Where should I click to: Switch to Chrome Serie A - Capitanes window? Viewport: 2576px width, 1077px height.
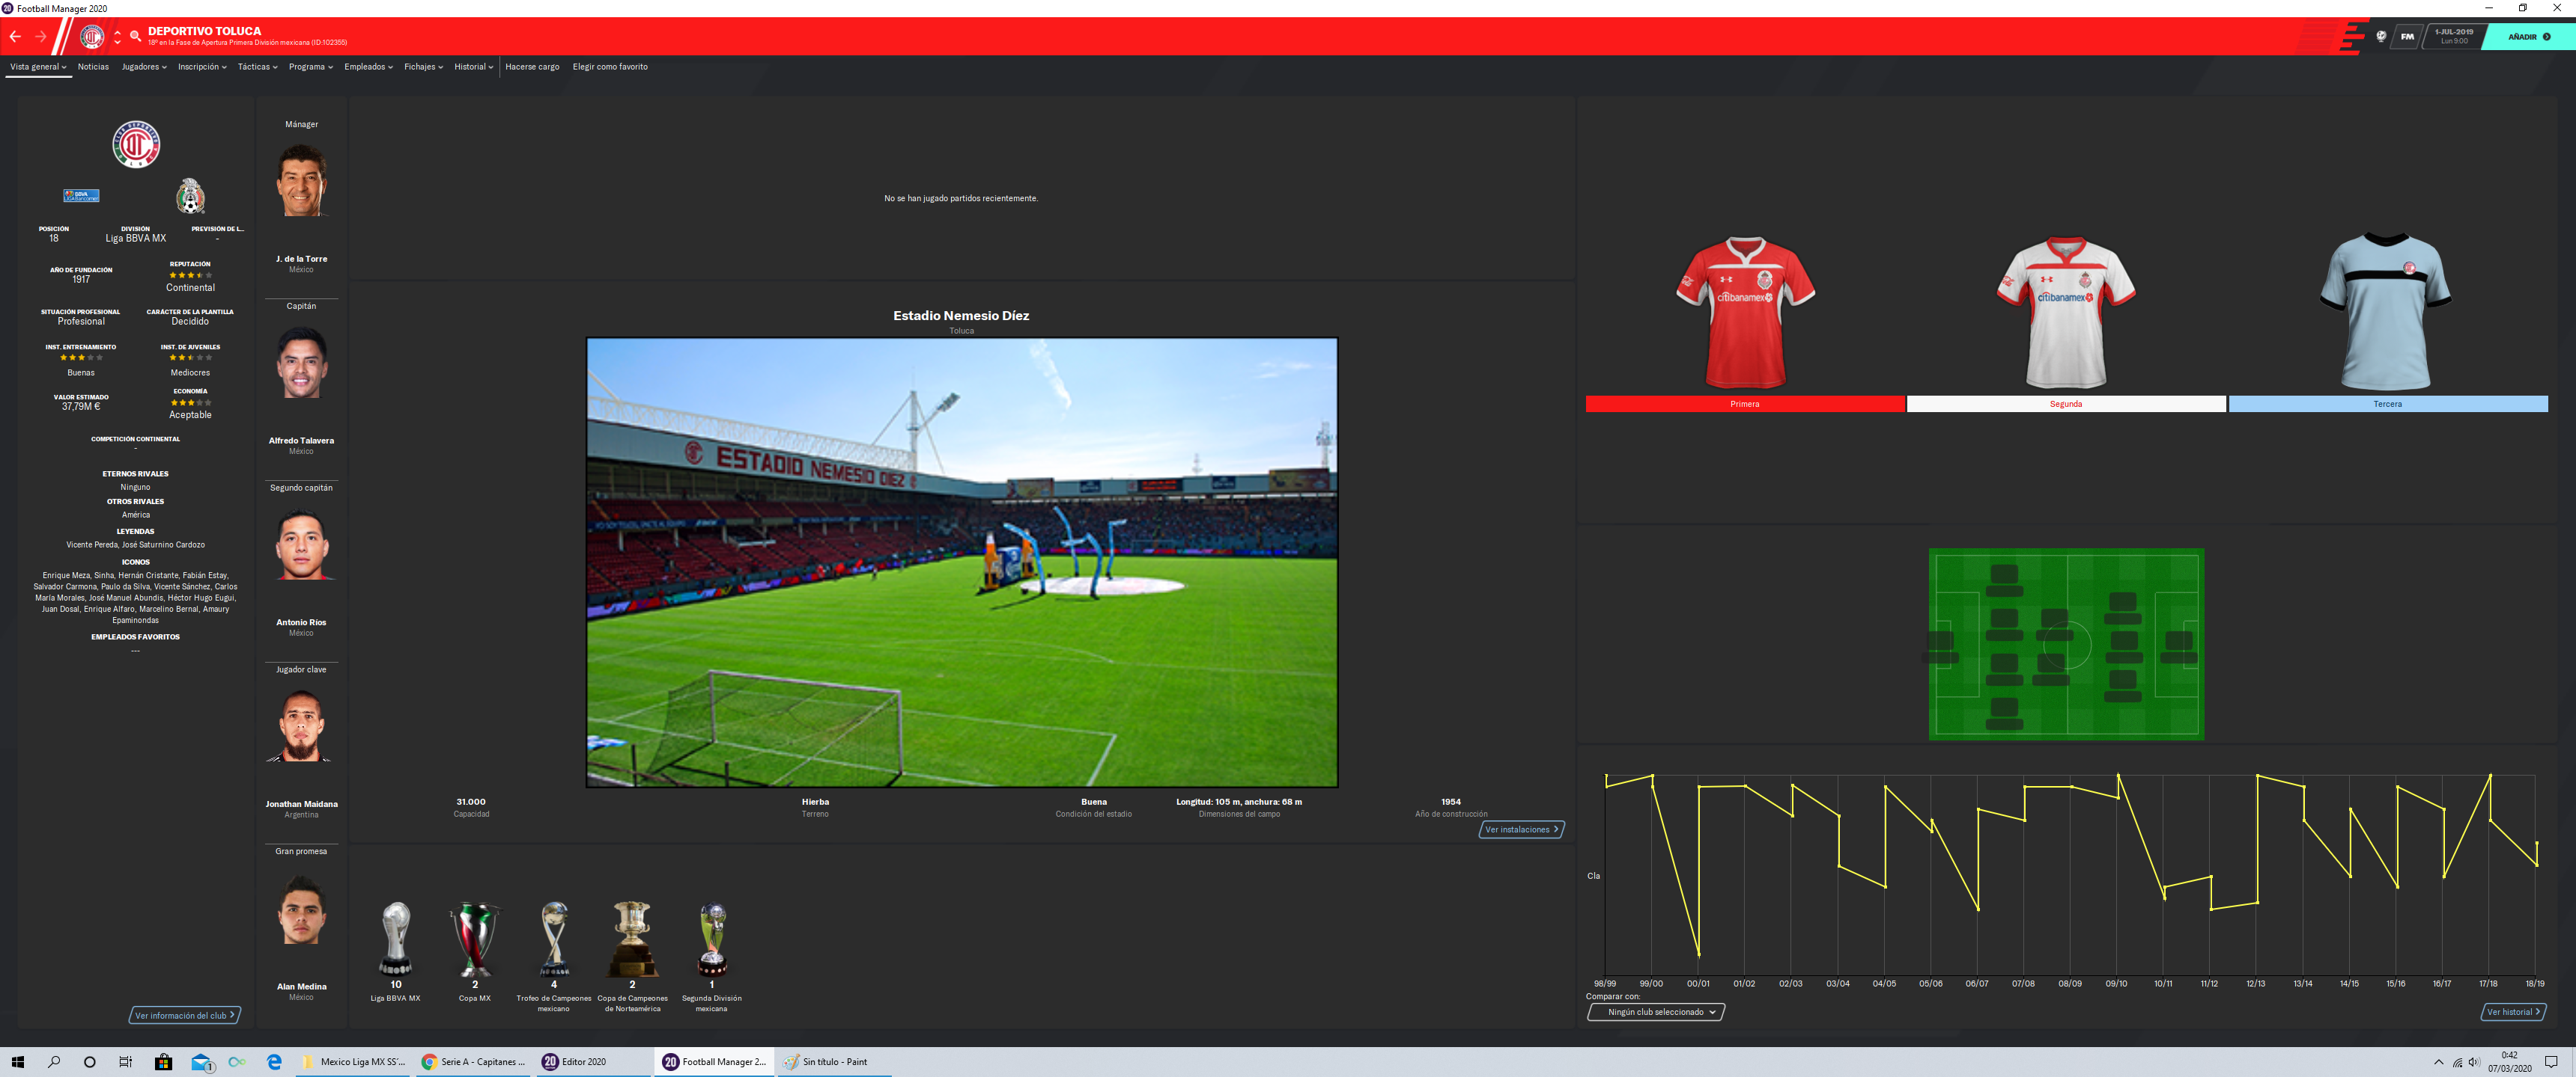pyautogui.click(x=474, y=1062)
